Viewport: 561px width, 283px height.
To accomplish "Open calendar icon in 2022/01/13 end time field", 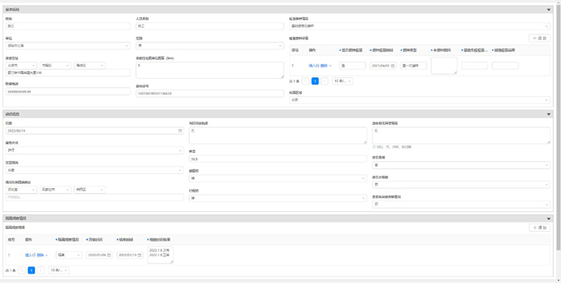I will (x=140, y=255).
